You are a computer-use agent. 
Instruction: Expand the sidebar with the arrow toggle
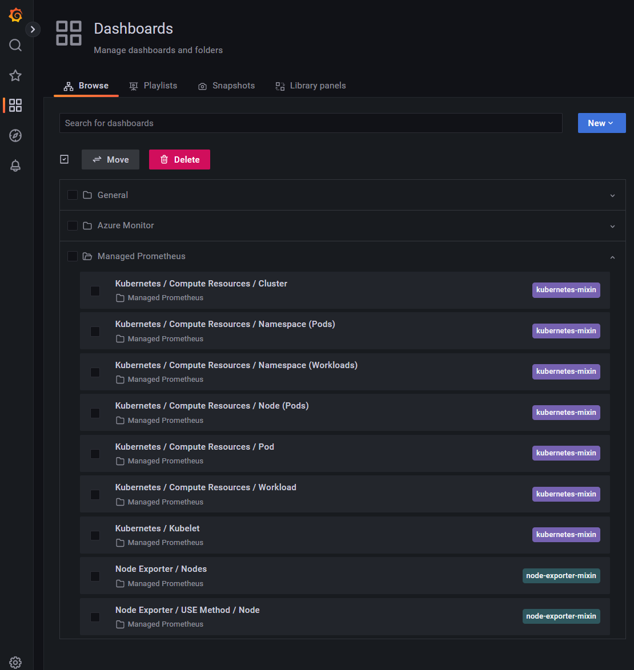click(x=33, y=29)
